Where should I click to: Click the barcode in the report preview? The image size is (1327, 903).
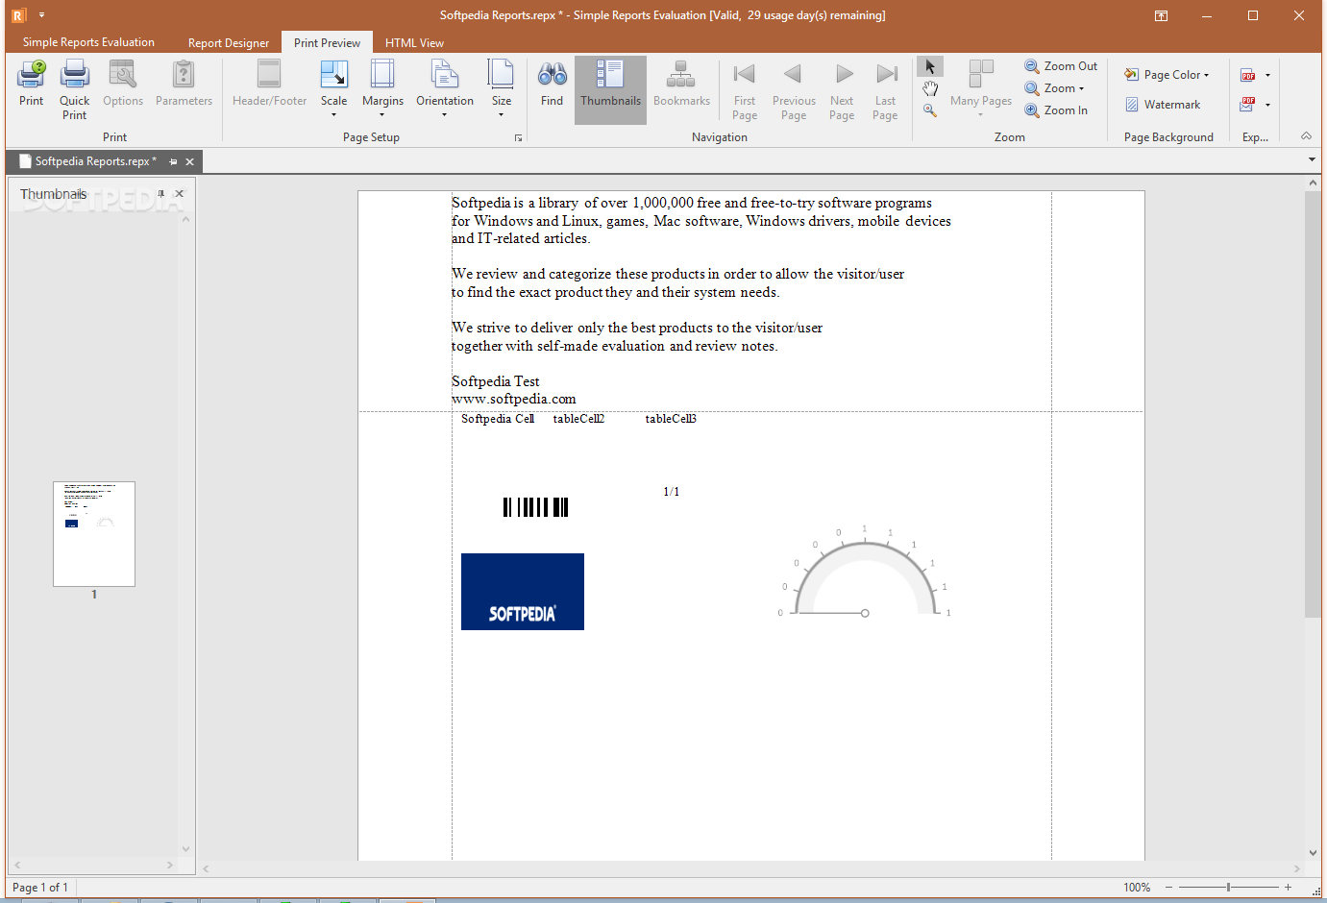coord(536,507)
